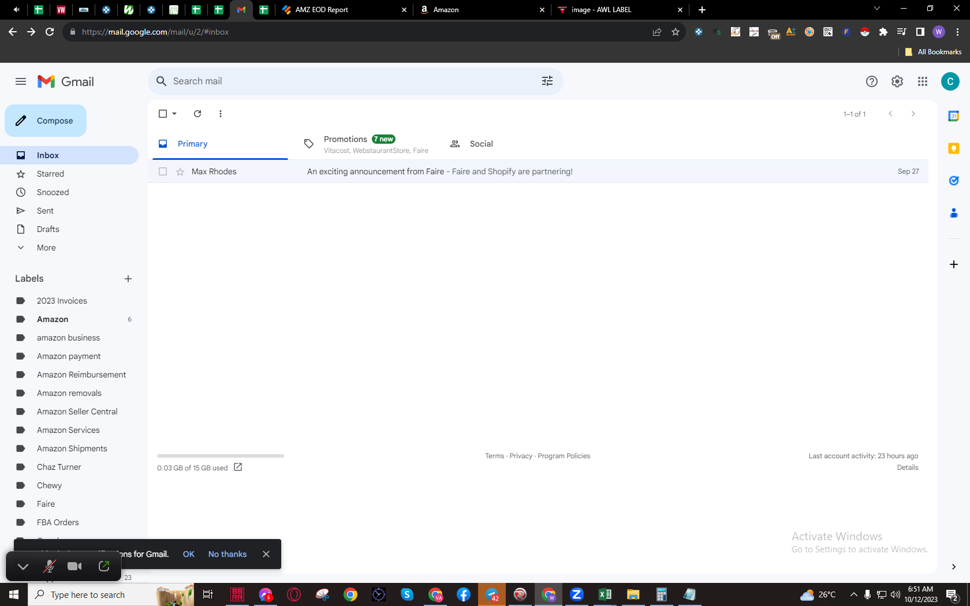Viewport: 970px width, 606px height.
Task: Open the Amazon browser tab
Action: click(x=482, y=9)
